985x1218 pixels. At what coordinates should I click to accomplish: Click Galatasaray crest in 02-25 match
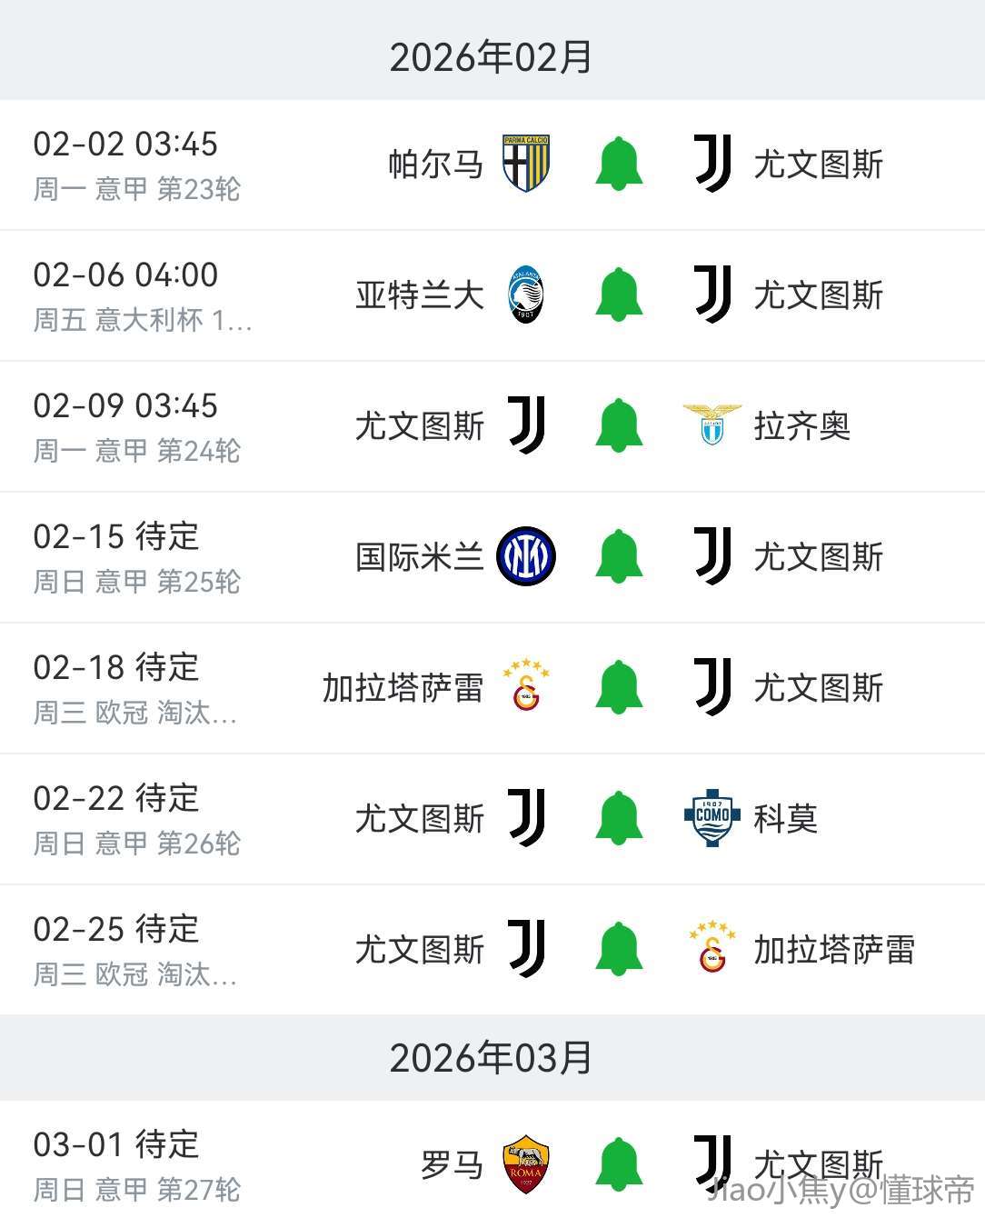tap(712, 949)
